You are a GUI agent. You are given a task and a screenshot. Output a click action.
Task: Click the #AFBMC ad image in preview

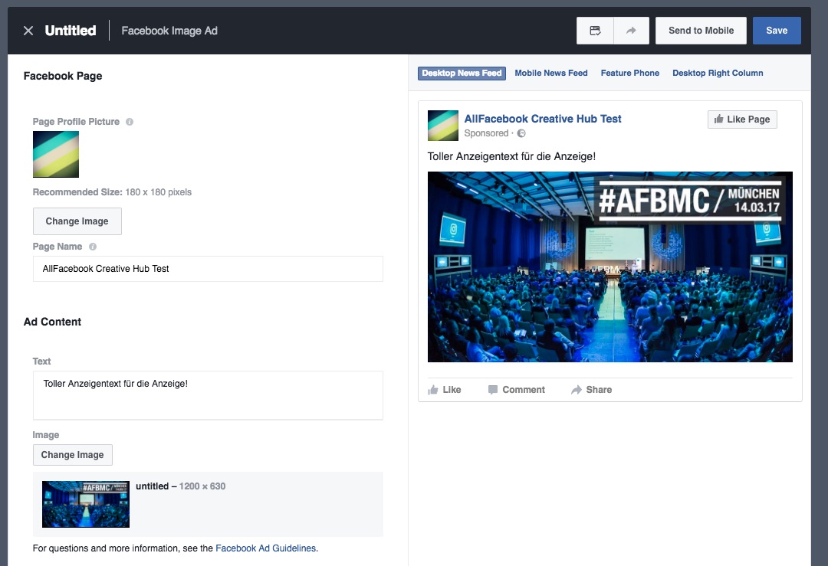tap(610, 267)
